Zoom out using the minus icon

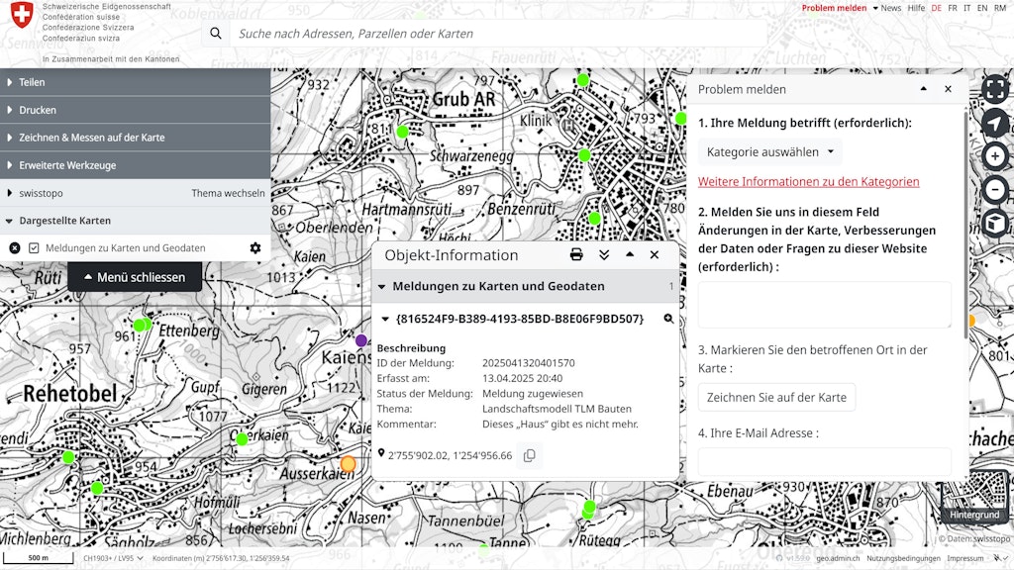[x=994, y=188]
